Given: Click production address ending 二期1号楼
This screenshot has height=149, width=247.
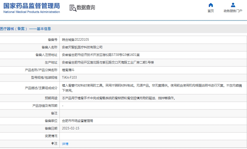Looking at the screenshot, I should [108, 63].
